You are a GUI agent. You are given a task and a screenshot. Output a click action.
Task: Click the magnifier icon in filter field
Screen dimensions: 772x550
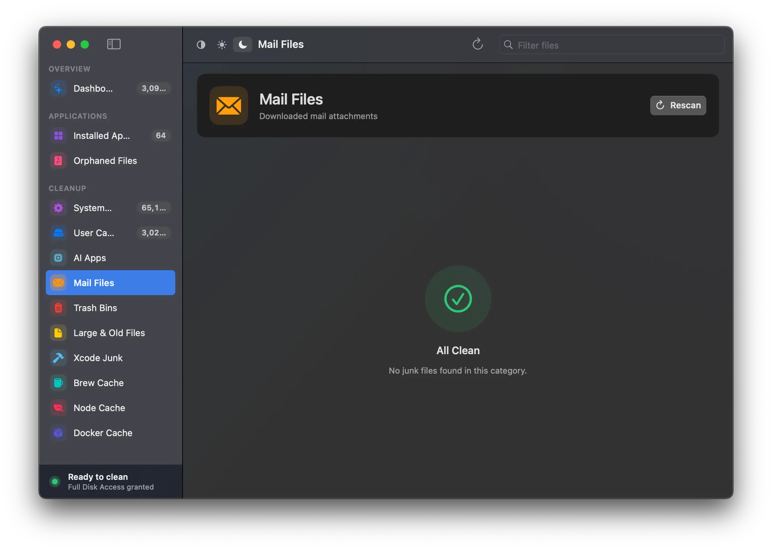point(508,45)
